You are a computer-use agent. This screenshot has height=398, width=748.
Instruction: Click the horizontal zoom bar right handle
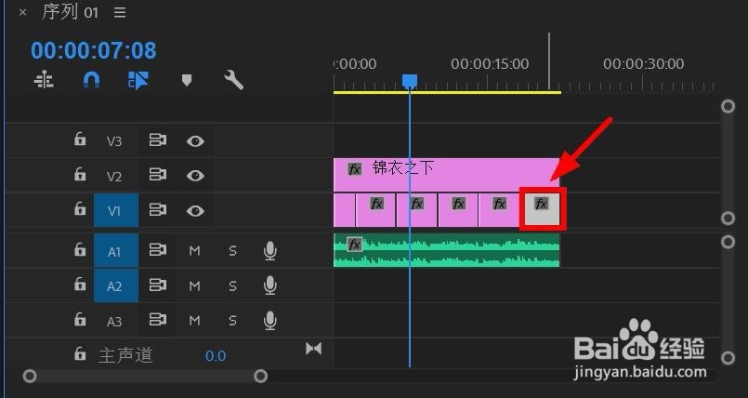[260, 377]
